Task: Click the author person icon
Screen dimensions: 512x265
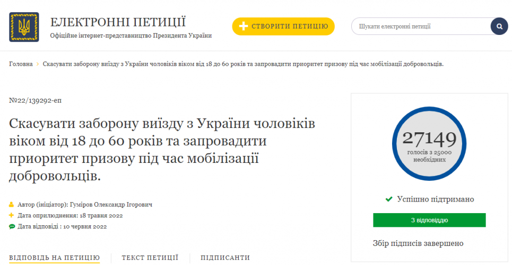Action: [12, 204]
